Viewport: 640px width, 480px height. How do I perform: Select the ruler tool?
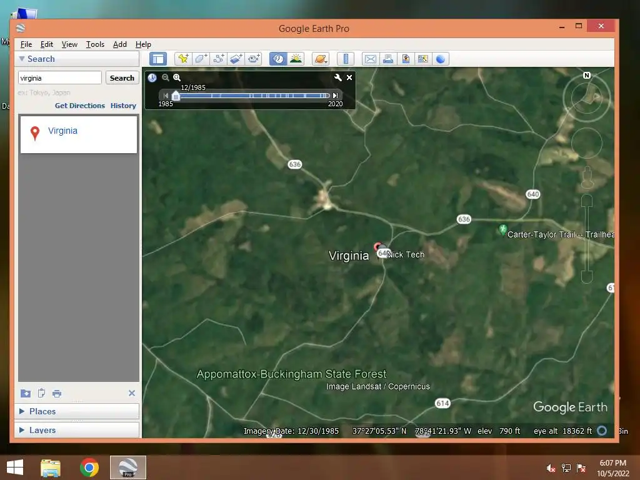pyautogui.click(x=345, y=59)
